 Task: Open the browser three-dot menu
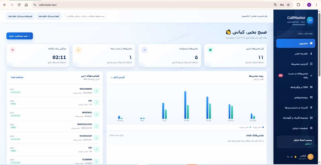point(316,5)
